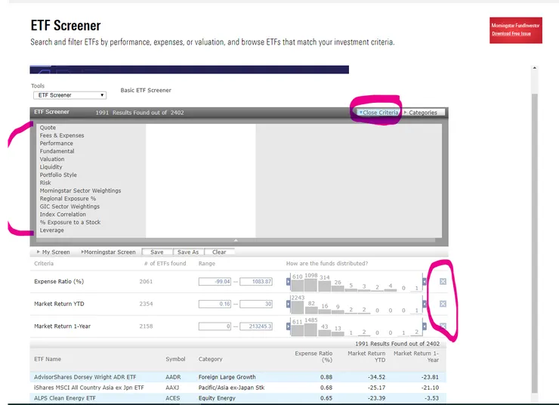The image size is (559, 405).
Task: Click the left slider handle on the Expense Ratio histogram
Action: click(x=288, y=282)
